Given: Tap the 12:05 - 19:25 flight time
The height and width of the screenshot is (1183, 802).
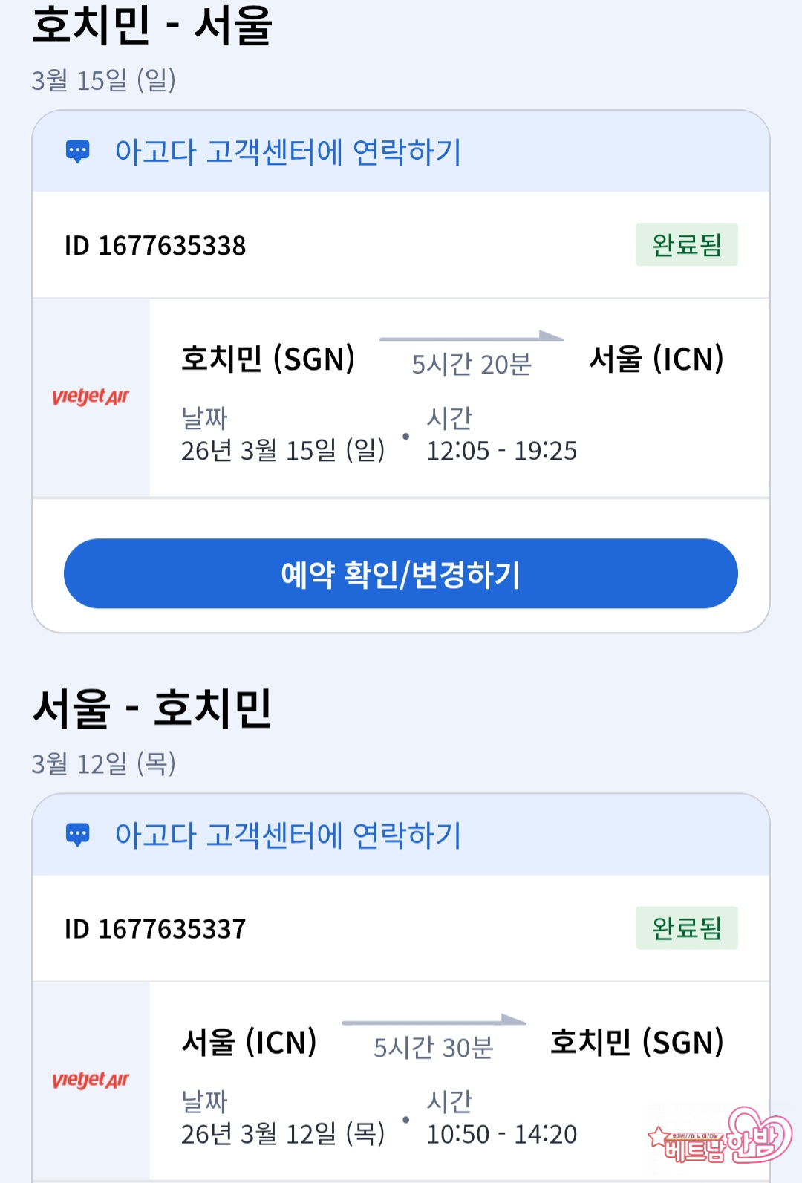Looking at the screenshot, I should [501, 451].
